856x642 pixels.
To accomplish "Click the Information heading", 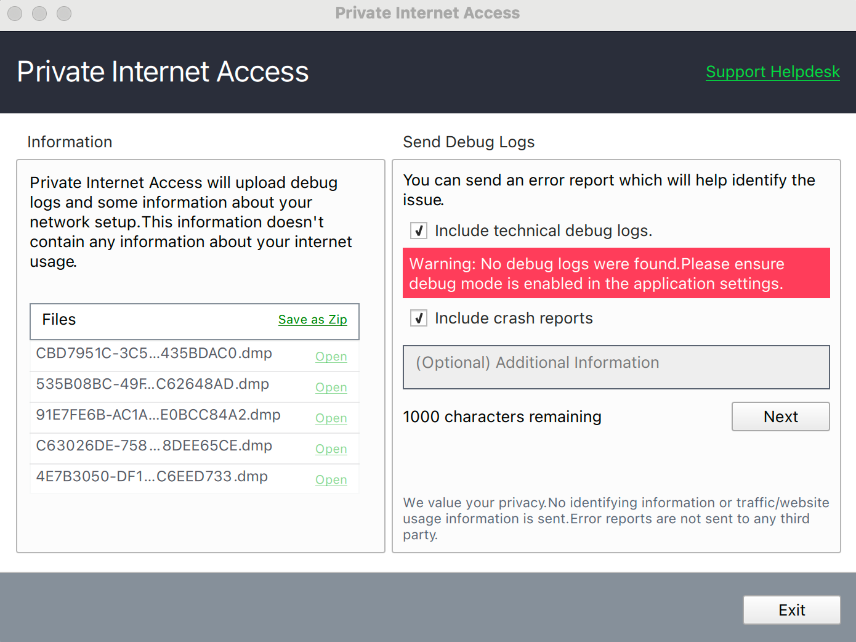I will tap(70, 142).
